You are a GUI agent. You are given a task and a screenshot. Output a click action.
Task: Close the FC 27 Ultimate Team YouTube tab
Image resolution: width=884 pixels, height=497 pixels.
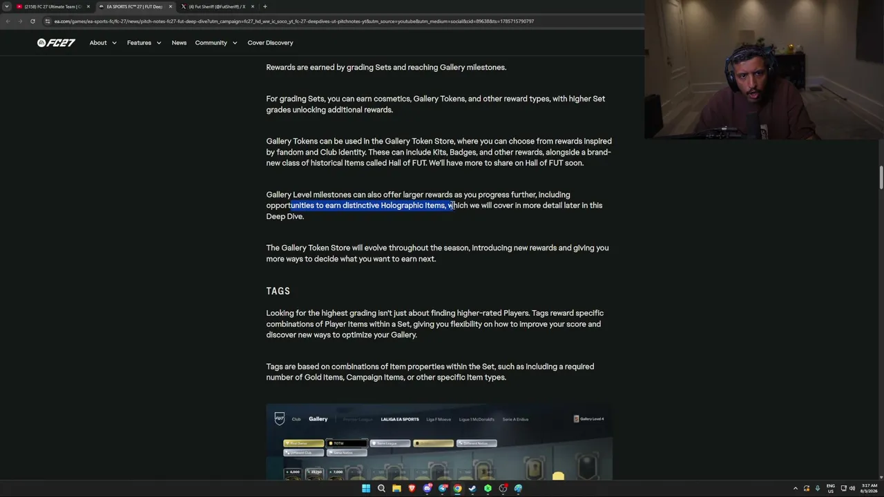coord(88,7)
